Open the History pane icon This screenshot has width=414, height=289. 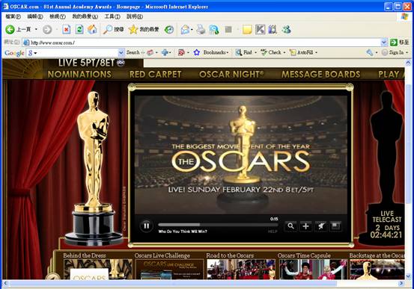coord(169,30)
